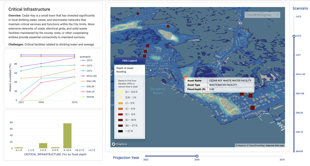Click the Scenario slider title
The image size is (310, 166).
pyautogui.click(x=300, y=8)
